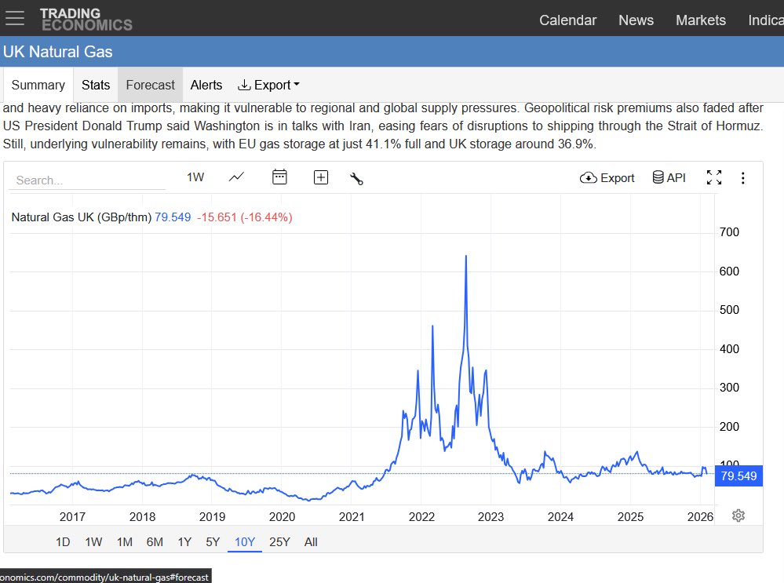The height and width of the screenshot is (583, 784).
Task: Open the chart tools wrench icon
Action: click(x=356, y=178)
